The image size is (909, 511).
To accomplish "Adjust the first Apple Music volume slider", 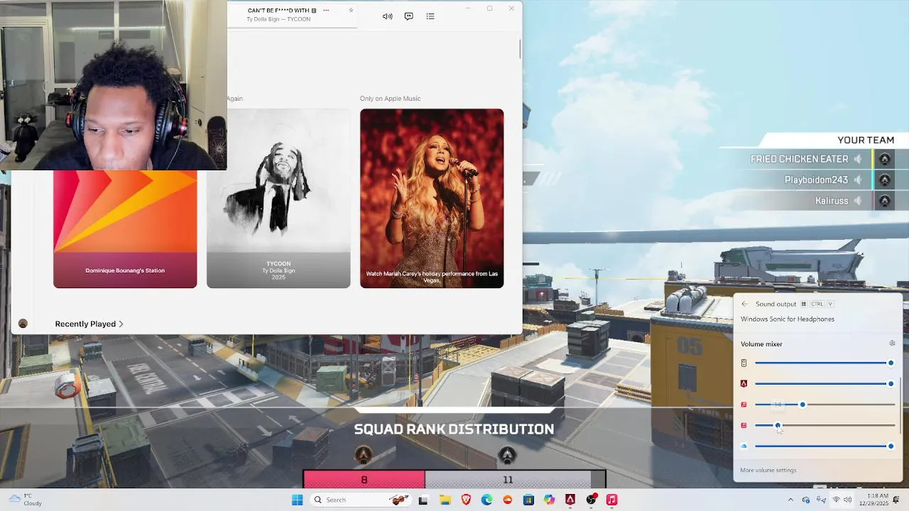I will point(824,405).
